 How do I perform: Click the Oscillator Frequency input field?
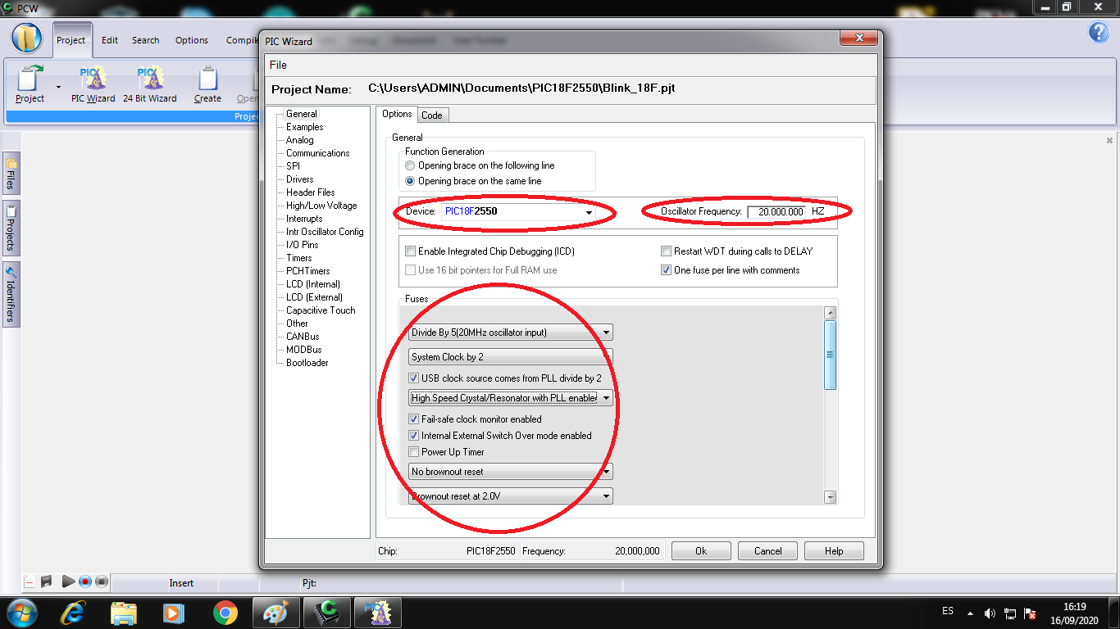[776, 211]
